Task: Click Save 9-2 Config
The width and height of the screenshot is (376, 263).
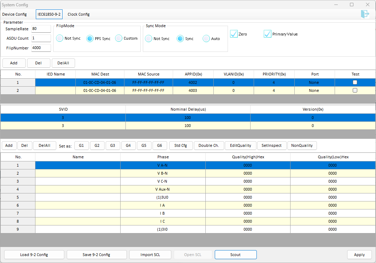Action: [96, 255]
